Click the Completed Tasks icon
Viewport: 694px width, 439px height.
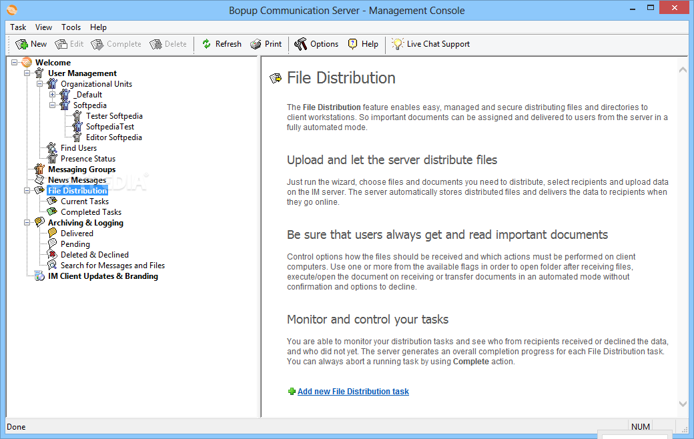coord(52,212)
